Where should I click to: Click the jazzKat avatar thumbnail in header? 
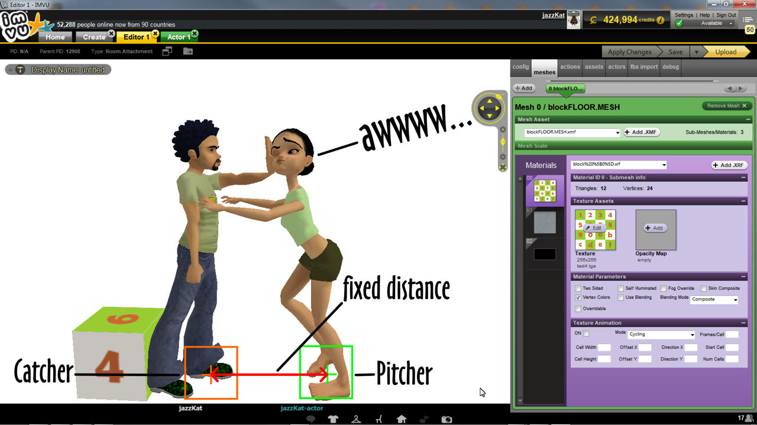tap(574, 19)
